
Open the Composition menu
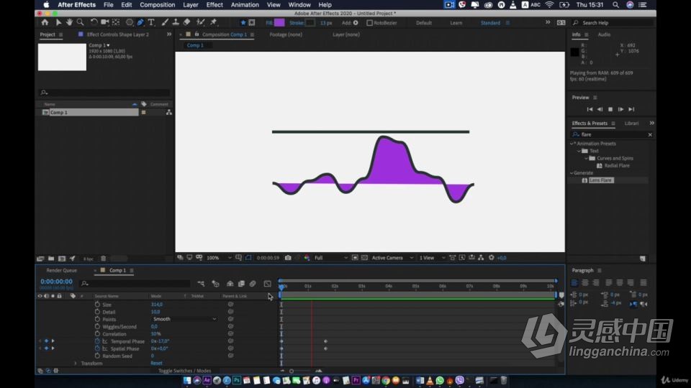(x=158, y=5)
